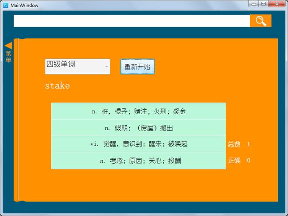Close the MainWindow window
288x216 pixels.
click(x=277, y=4)
